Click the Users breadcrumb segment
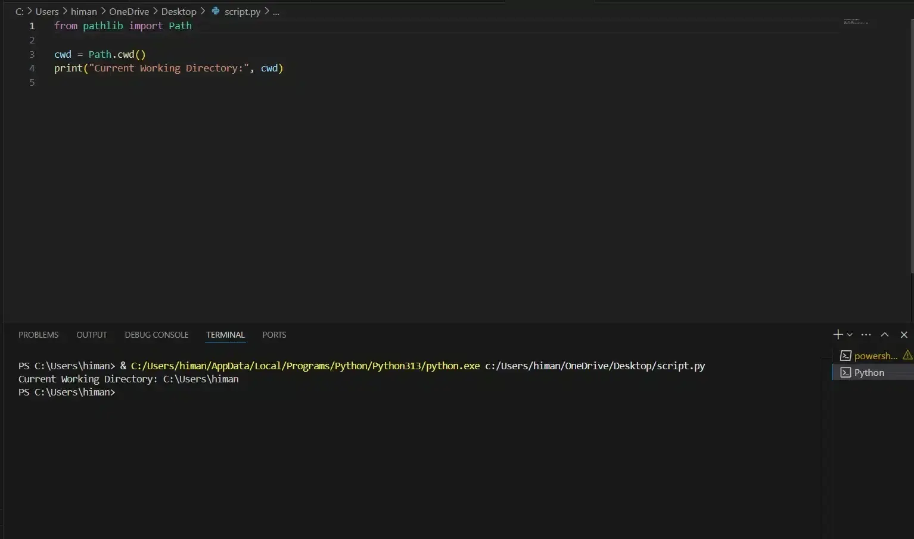The width and height of the screenshot is (914, 539). tap(47, 11)
